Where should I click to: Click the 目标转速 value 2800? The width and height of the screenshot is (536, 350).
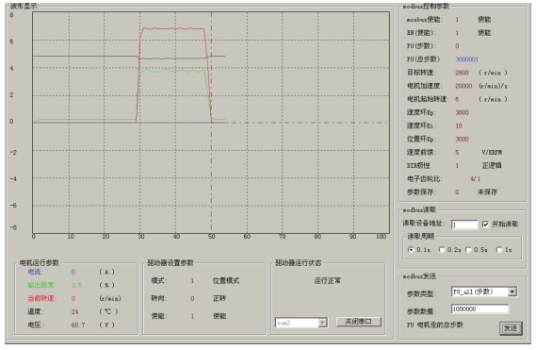[x=462, y=73]
